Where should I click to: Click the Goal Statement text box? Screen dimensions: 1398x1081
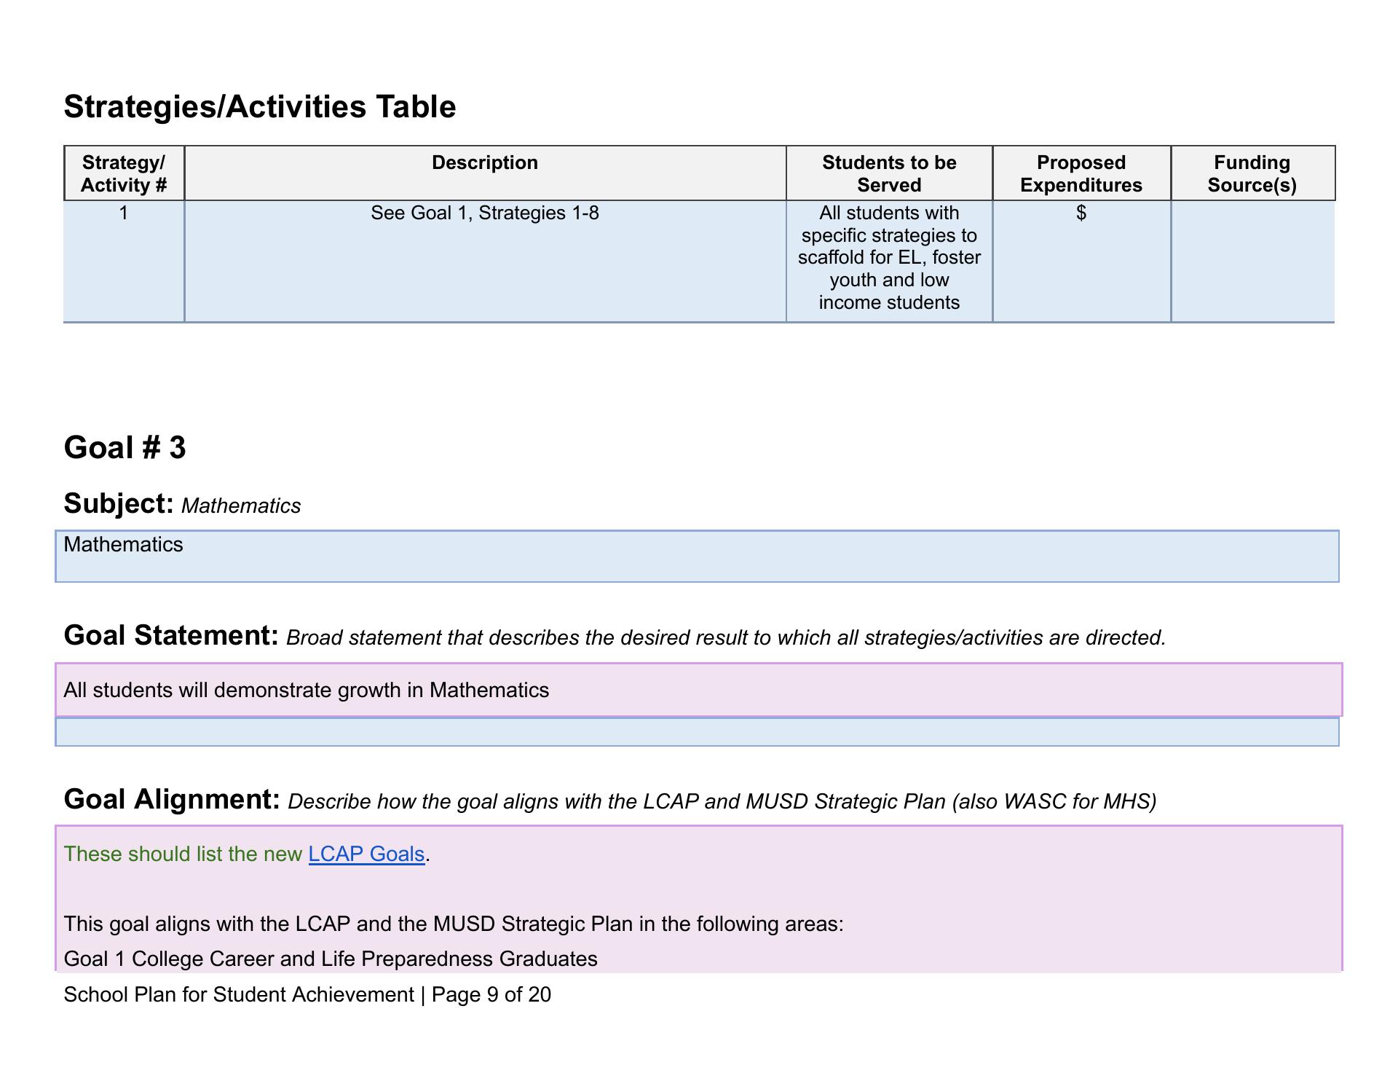click(x=698, y=690)
